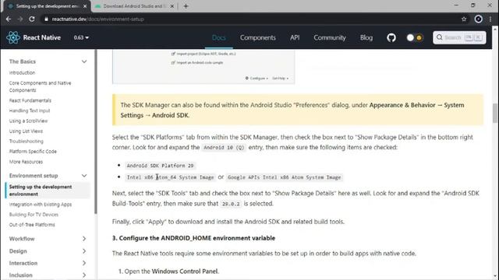Image resolution: width=499 pixels, height=280 pixels.
Task: Open Troubleshooting sidebar link
Action: coord(26,142)
